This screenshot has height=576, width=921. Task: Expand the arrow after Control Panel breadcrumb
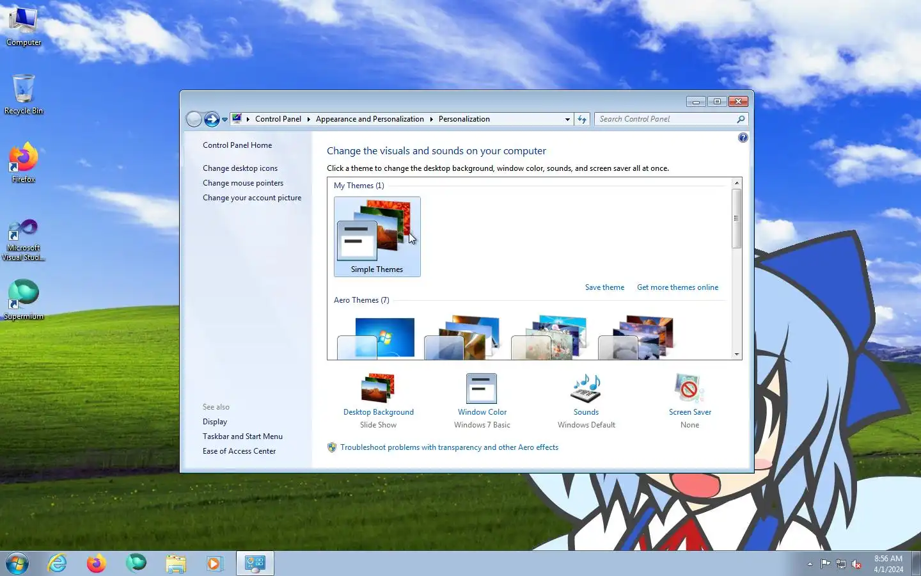(x=308, y=119)
